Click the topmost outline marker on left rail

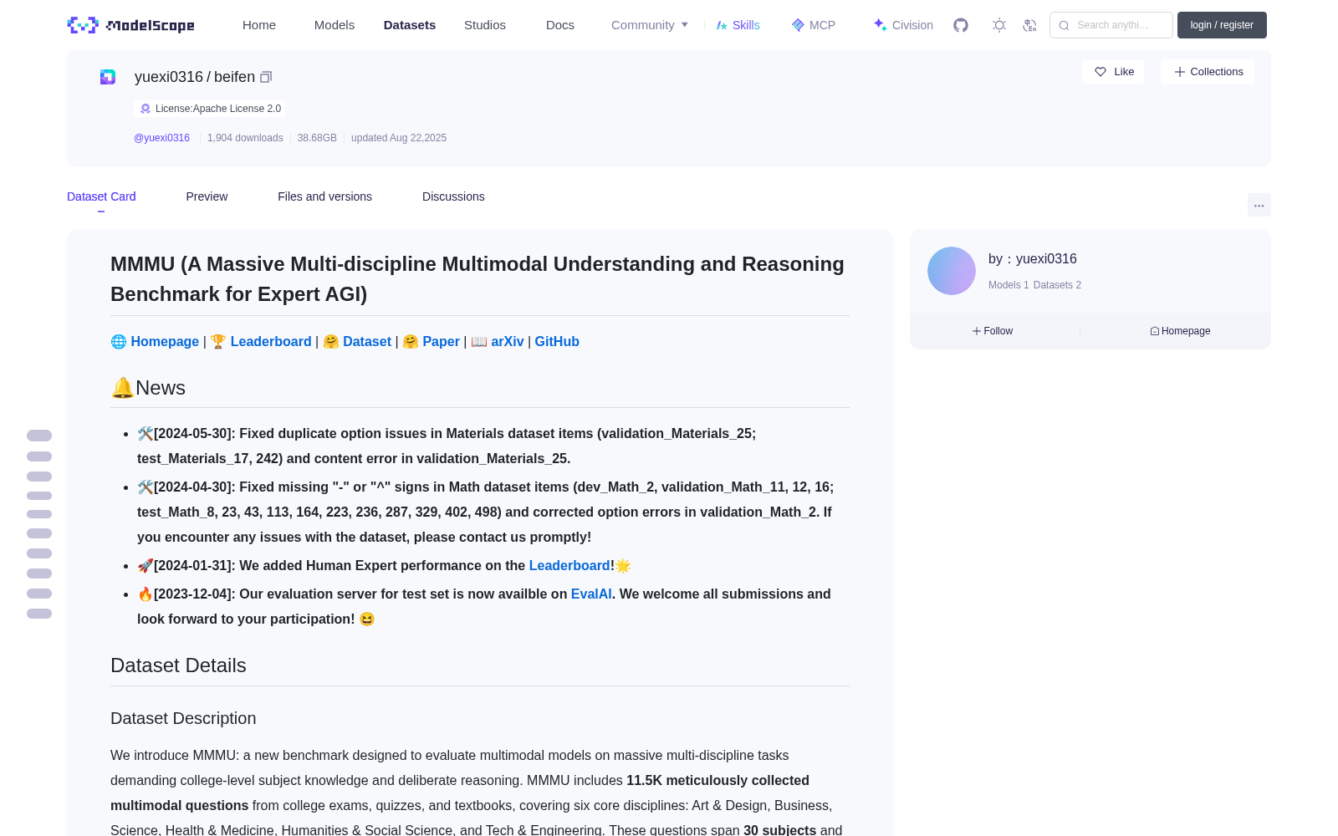39,436
